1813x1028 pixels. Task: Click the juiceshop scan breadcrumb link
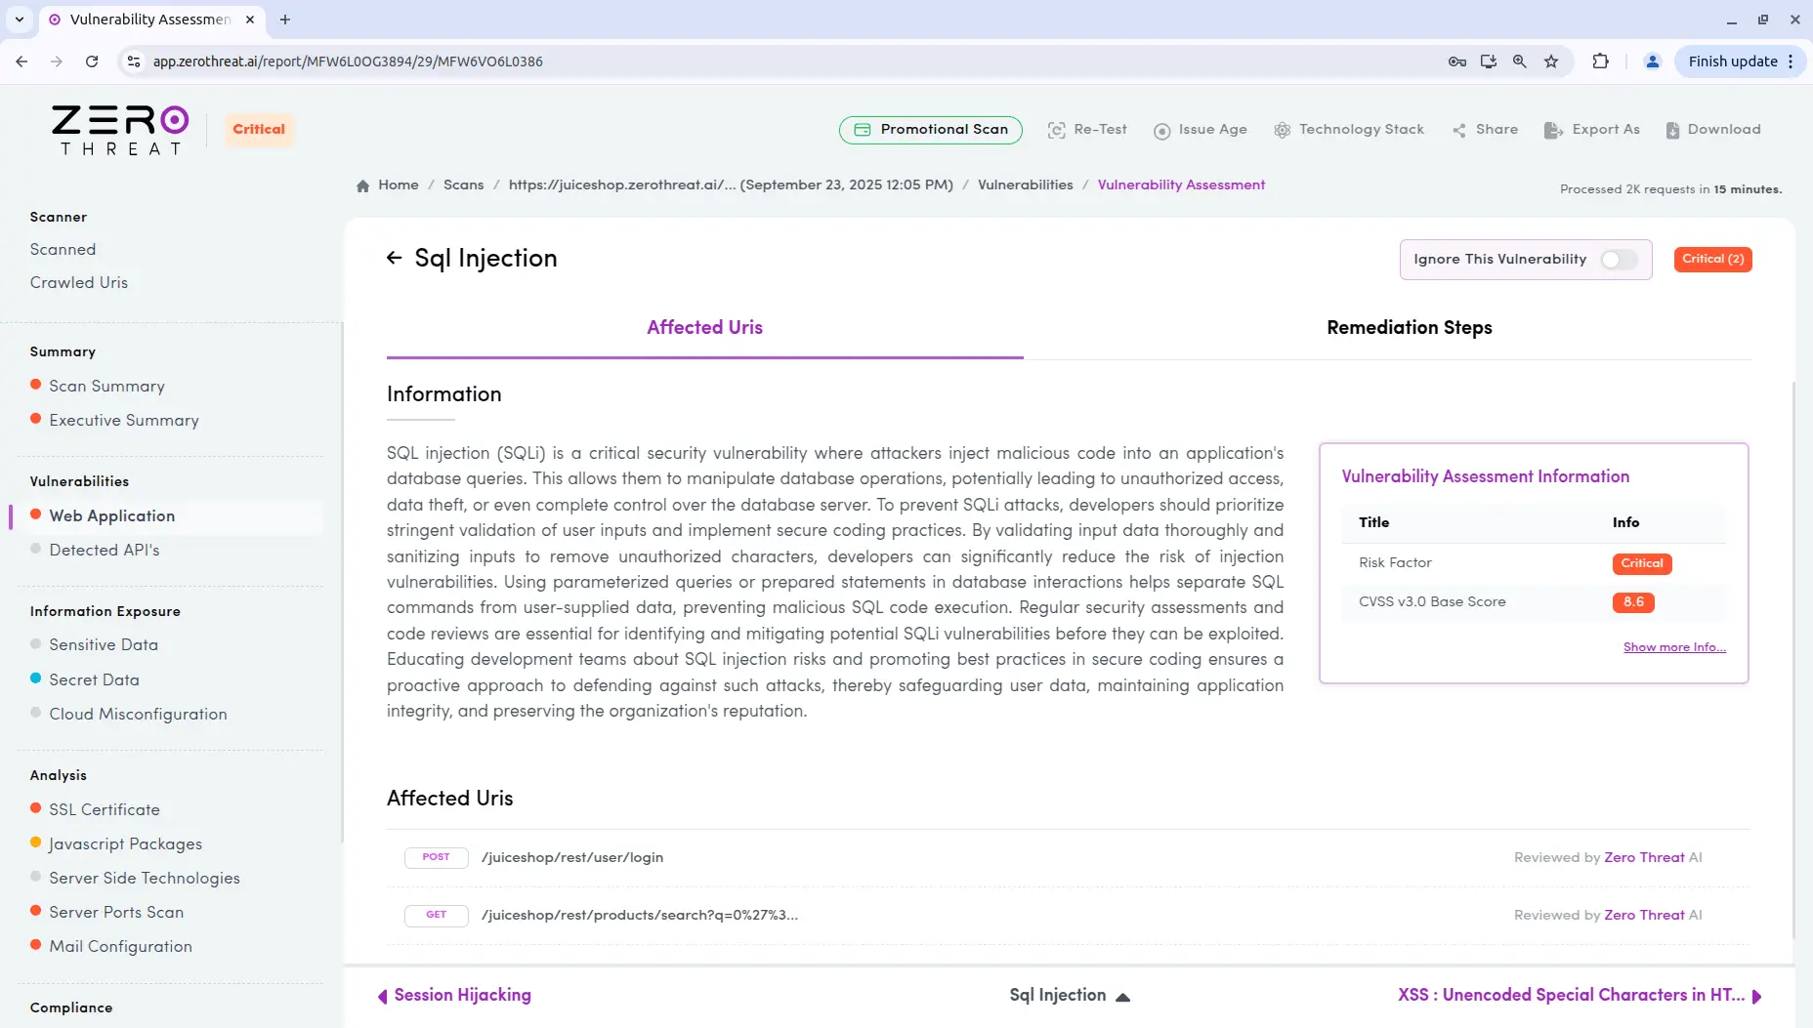(731, 185)
